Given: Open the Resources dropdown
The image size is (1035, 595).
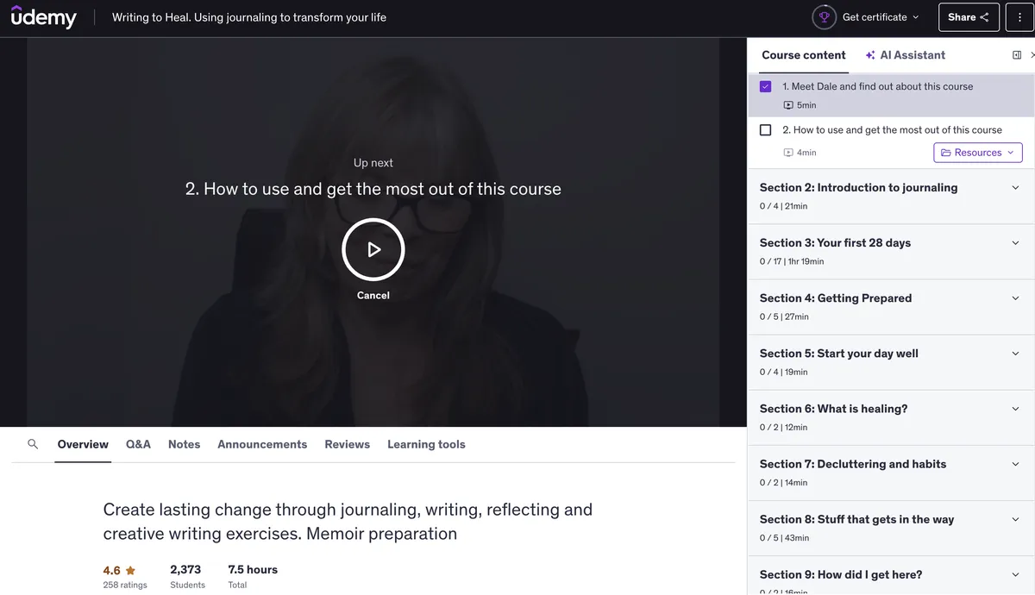Looking at the screenshot, I should pyautogui.click(x=977, y=153).
